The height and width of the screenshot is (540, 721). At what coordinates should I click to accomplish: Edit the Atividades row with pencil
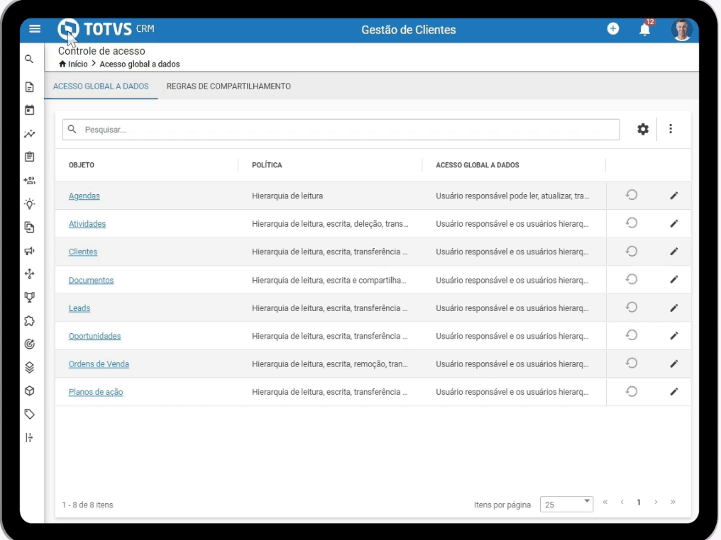pyautogui.click(x=673, y=224)
